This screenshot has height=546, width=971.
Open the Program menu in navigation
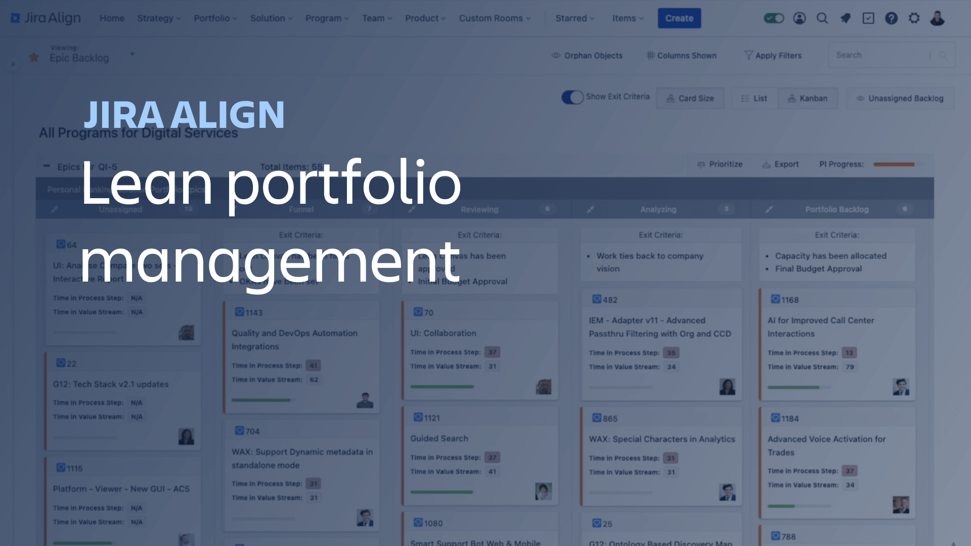tap(325, 18)
